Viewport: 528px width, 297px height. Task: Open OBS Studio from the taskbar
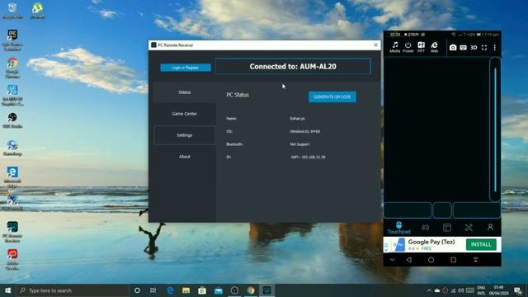point(234,290)
